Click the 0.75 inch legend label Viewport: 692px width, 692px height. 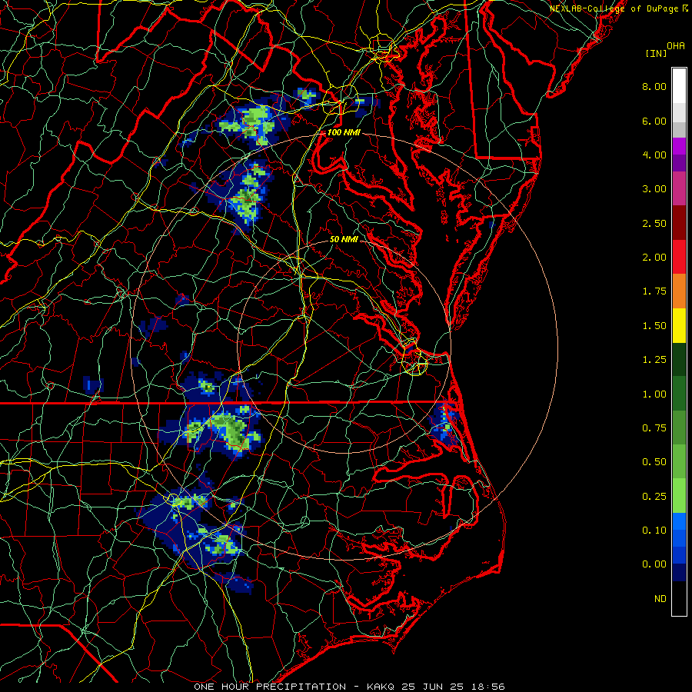click(x=654, y=428)
